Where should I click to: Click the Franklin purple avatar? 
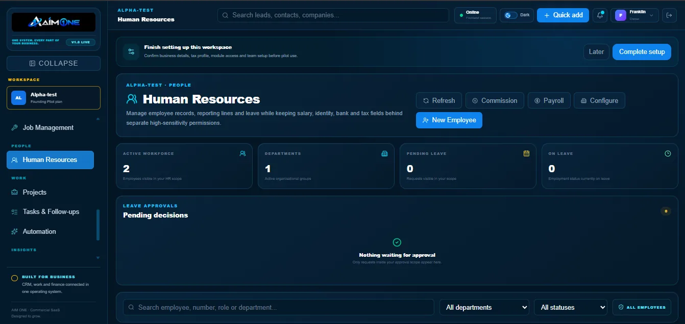[x=621, y=15]
